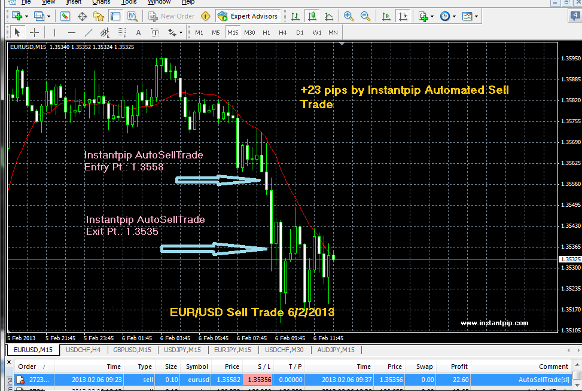Screen dimensions: 582x391
Task: Open a new chart window
Action: pyautogui.click(x=17, y=16)
